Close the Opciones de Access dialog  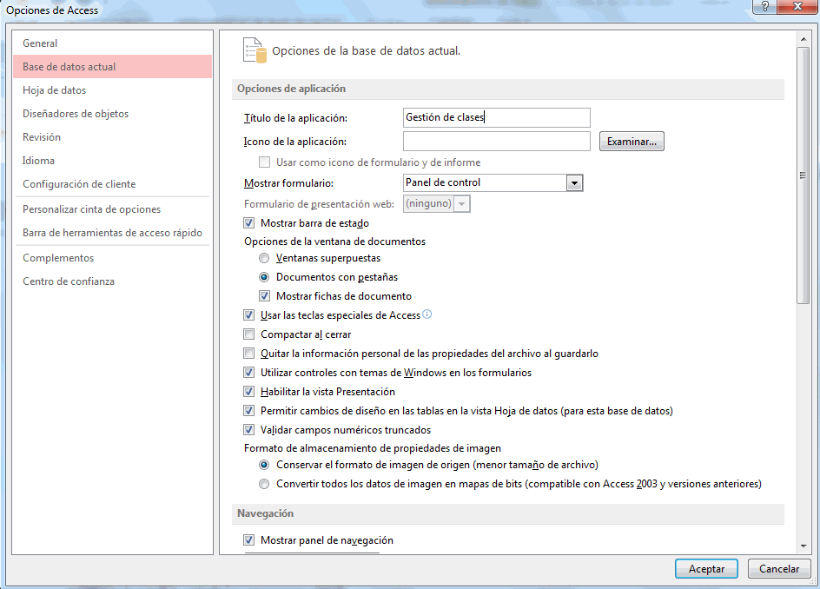pyautogui.click(x=797, y=6)
